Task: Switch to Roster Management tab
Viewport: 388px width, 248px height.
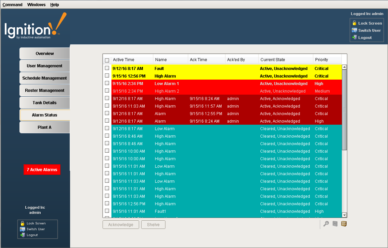Action: pyautogui.click(x=44, y=91)
